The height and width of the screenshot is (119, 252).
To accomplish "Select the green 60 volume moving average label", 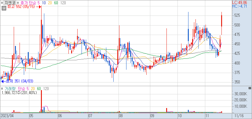I will click(x=39, y=89).
